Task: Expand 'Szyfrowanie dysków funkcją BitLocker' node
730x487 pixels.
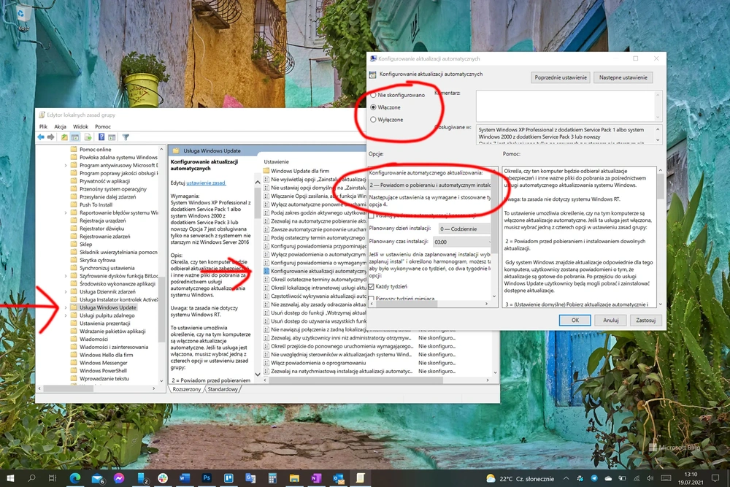Action: (x=65, y=276)
